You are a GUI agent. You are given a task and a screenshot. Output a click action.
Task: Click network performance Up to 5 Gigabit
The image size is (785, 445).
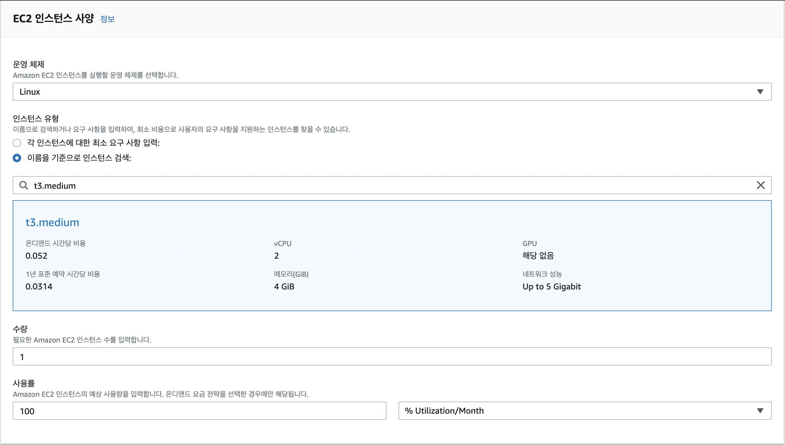[x=552, y=287]
